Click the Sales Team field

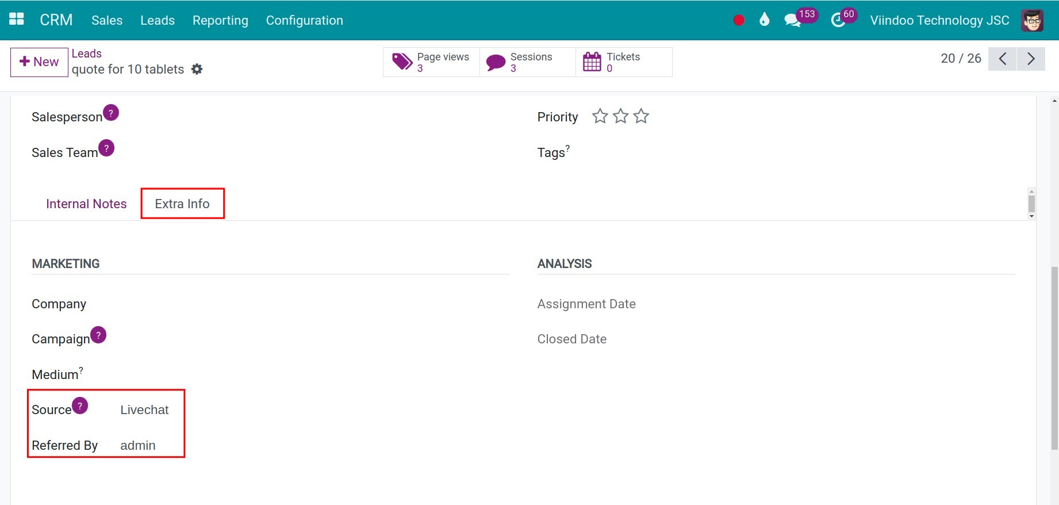[x=314, y=152]
